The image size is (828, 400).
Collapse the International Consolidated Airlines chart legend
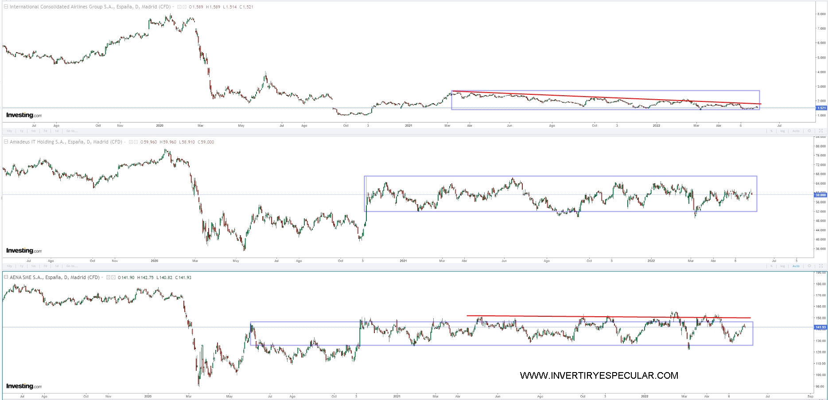pos(6,7)
